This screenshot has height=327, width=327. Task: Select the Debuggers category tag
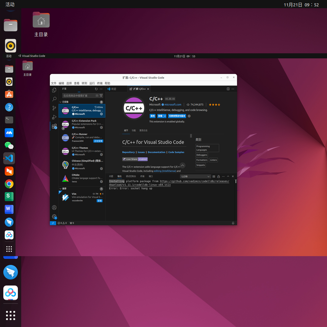[202, 155]
